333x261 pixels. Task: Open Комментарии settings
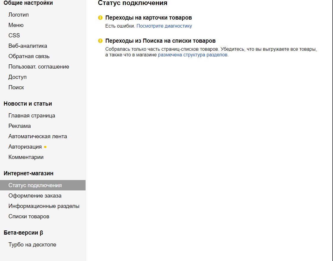(x=26, y=157)
